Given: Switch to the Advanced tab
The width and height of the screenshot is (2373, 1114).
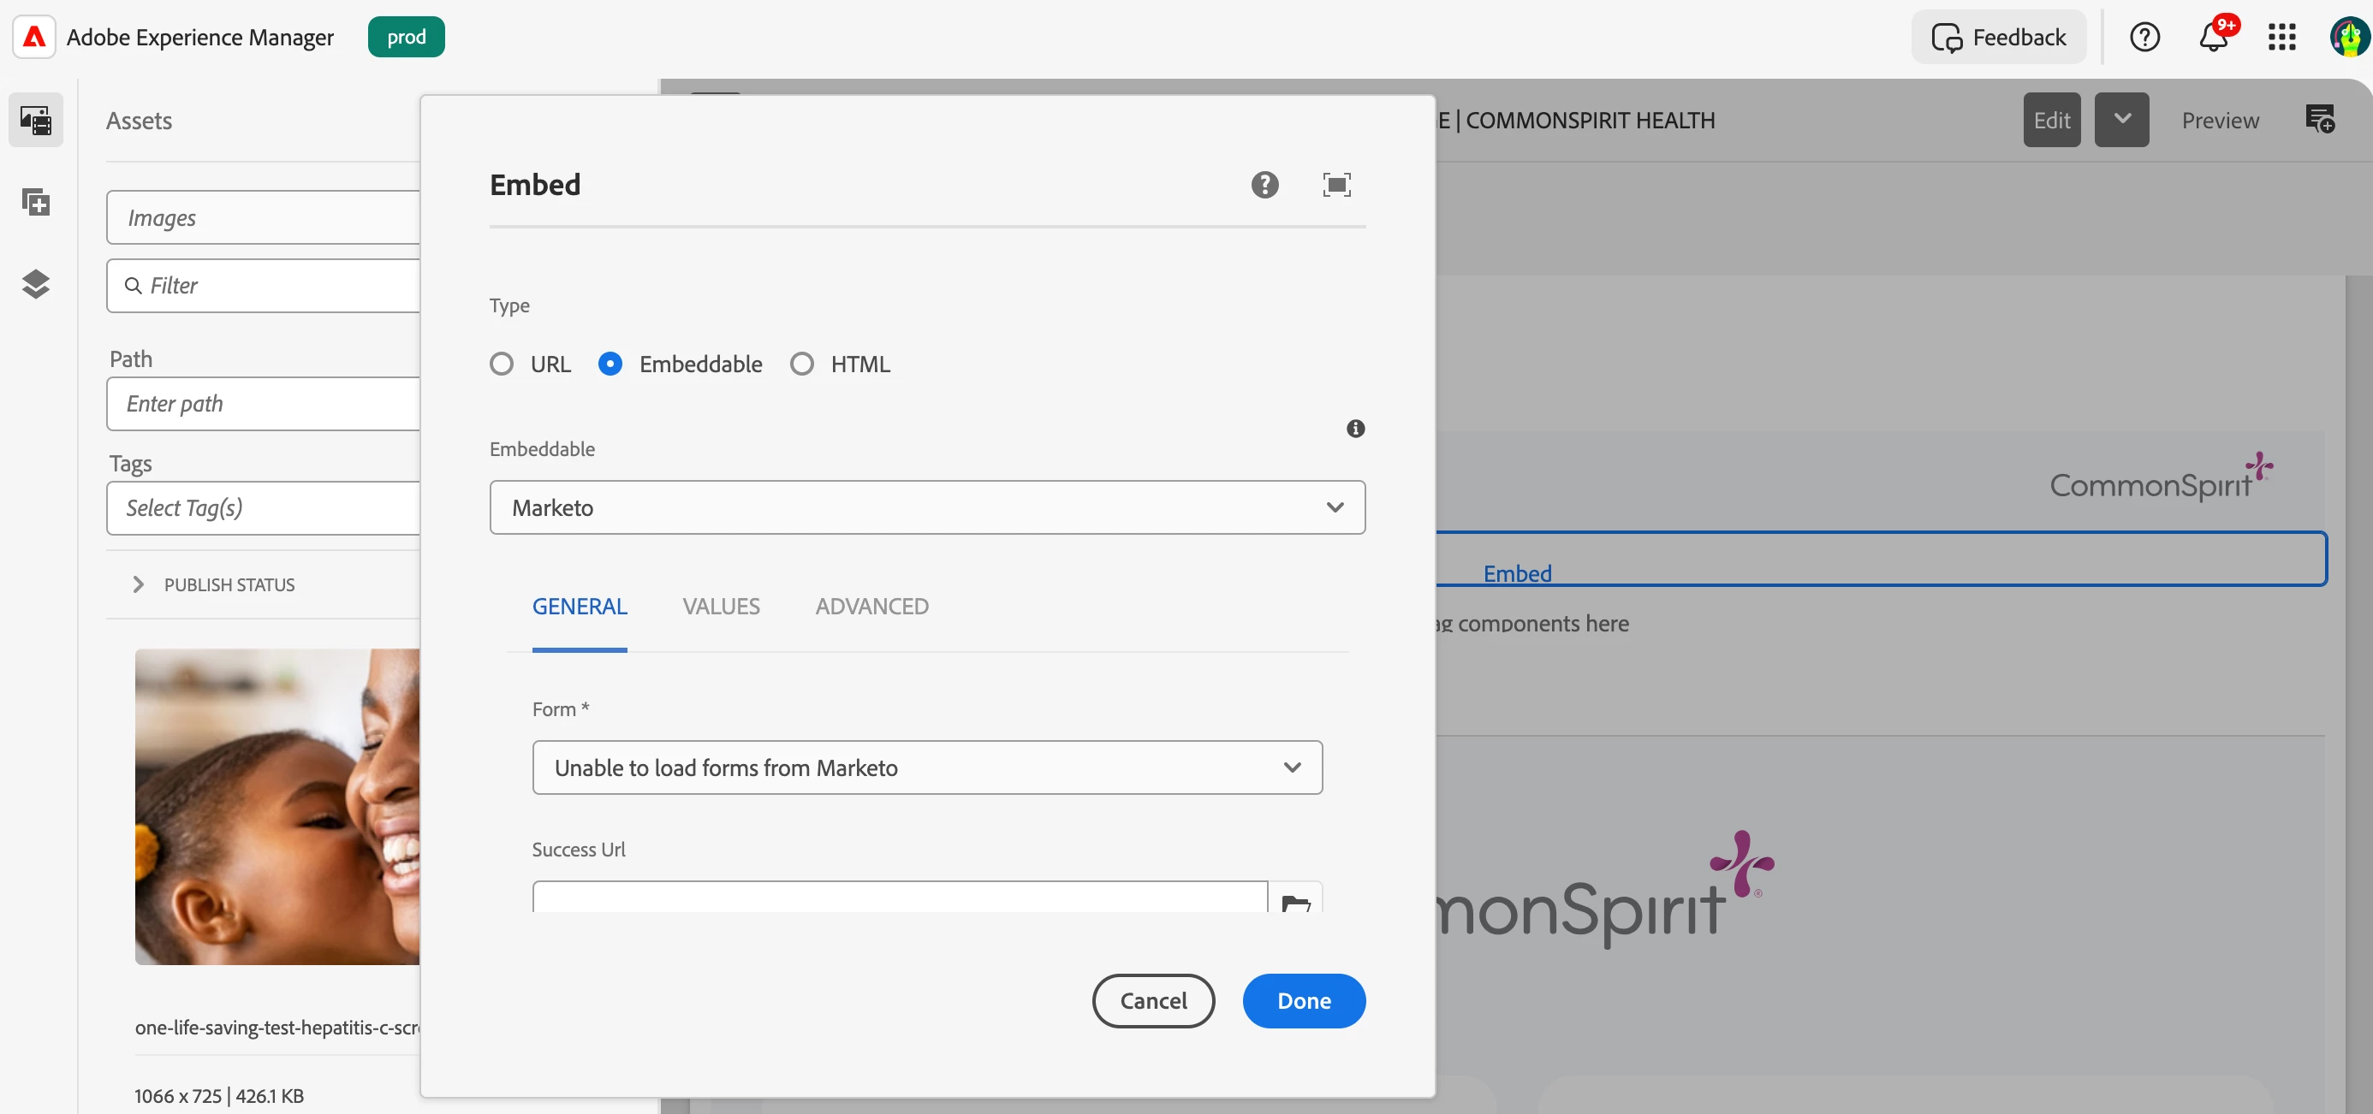Looking at the screenshot, I should (871, 606).
